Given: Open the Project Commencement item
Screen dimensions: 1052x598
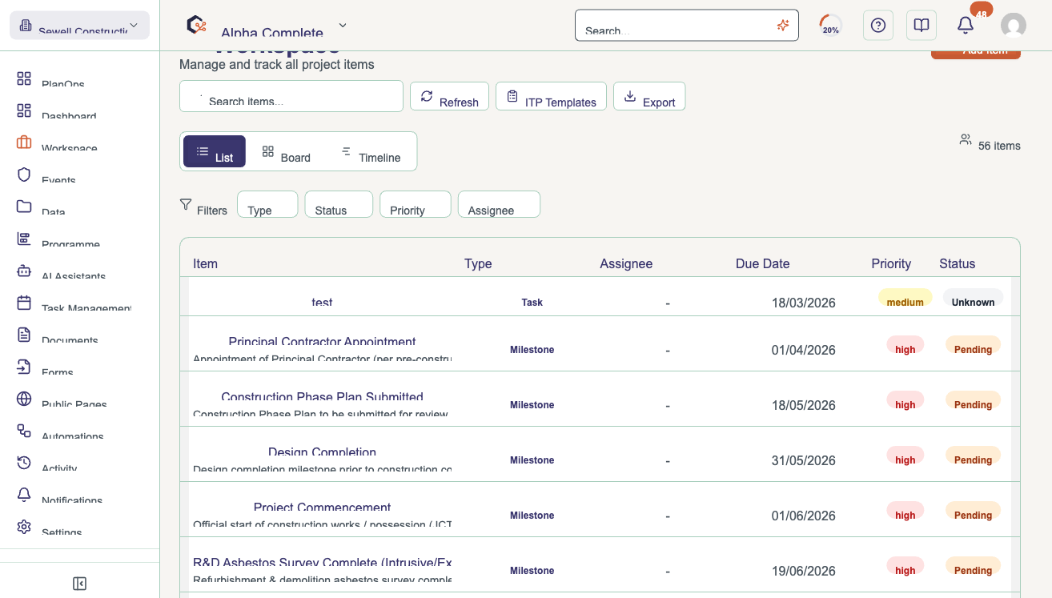Looking at the screenshot, I should [323, 508].
